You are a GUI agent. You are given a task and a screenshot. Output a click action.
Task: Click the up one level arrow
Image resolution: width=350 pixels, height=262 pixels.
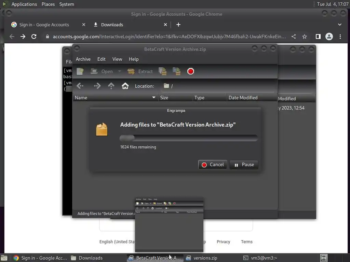(x=111, y=86)
